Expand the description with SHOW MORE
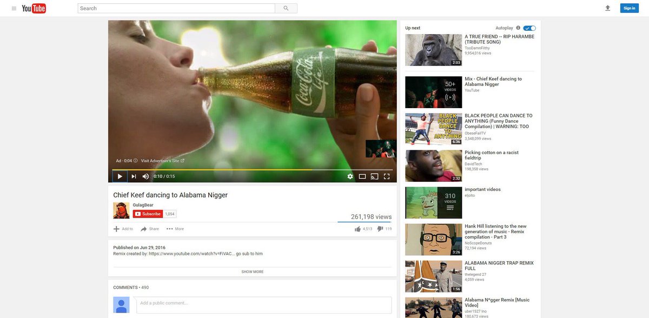Image resolution: width=649 pixels, height=318 pixels. tap(253, 272)
